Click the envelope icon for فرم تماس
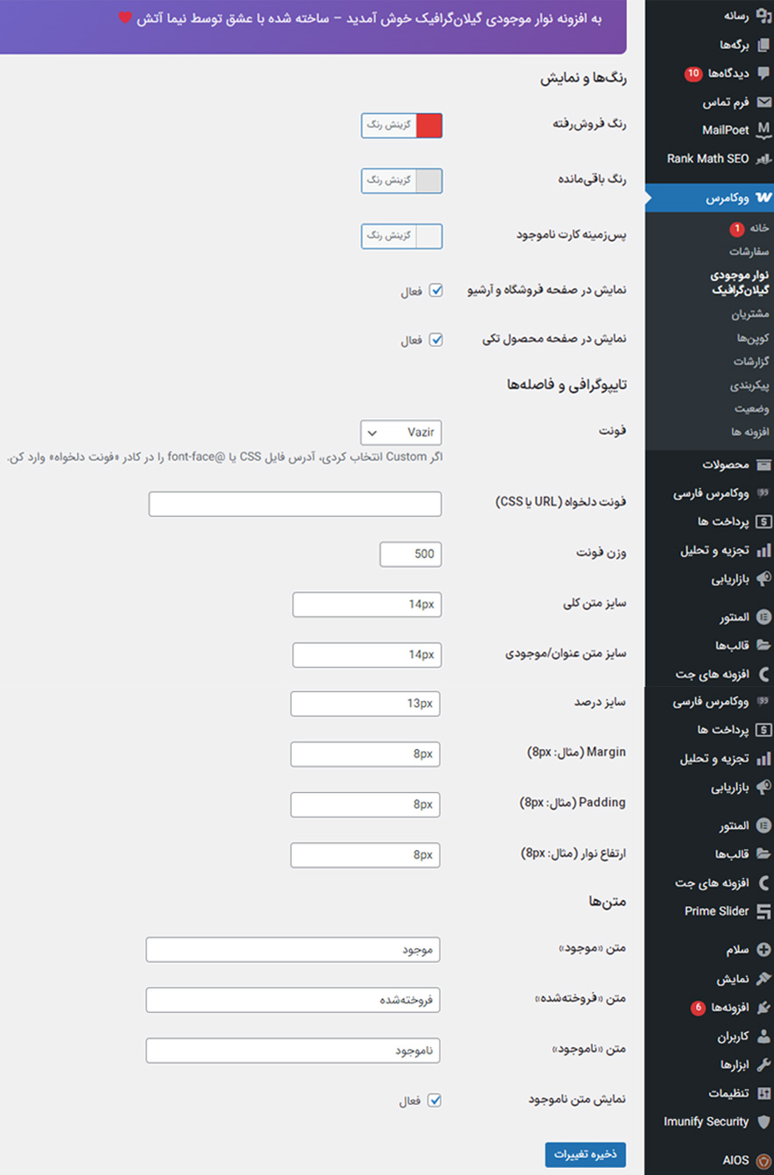774x1175 pixels. 763,103
